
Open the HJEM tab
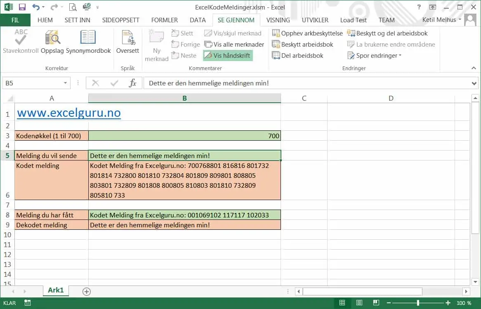45,20
